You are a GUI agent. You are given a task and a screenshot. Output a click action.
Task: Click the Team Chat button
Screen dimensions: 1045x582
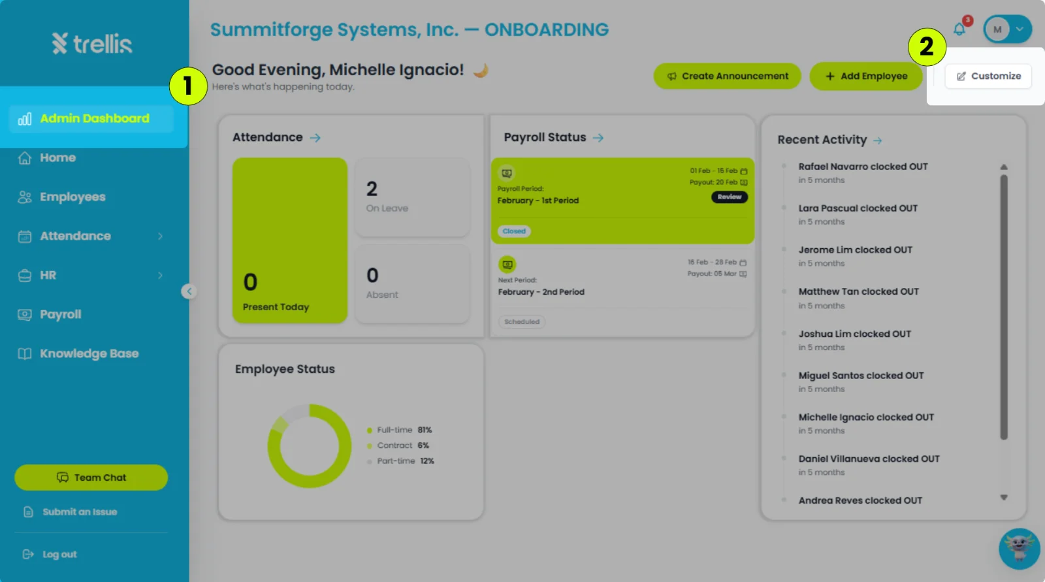click(x=91, y=477)
